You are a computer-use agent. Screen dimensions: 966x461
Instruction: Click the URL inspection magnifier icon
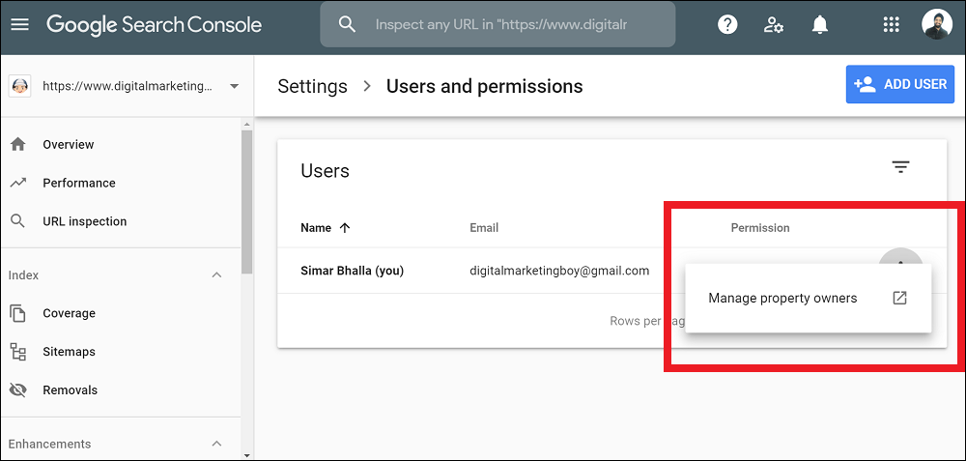[18, 221]
